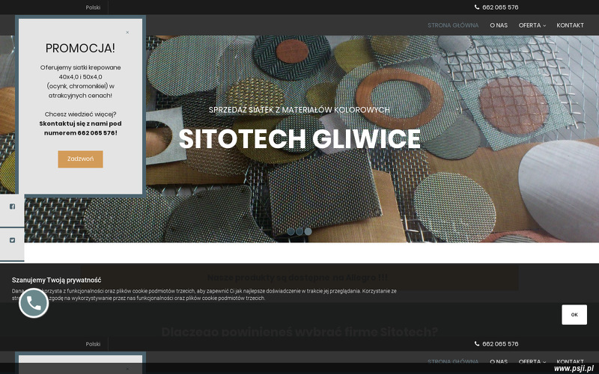The height and width of the screenshot is (374, 599).
Task: Open the Twitter sidebar icon
Action: point(12,240)
